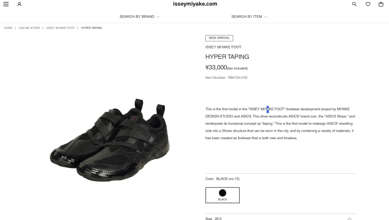Viewport: 389px width, 220px height.
Task: Open the black shoes product image
Action: (x=110, y=140)
